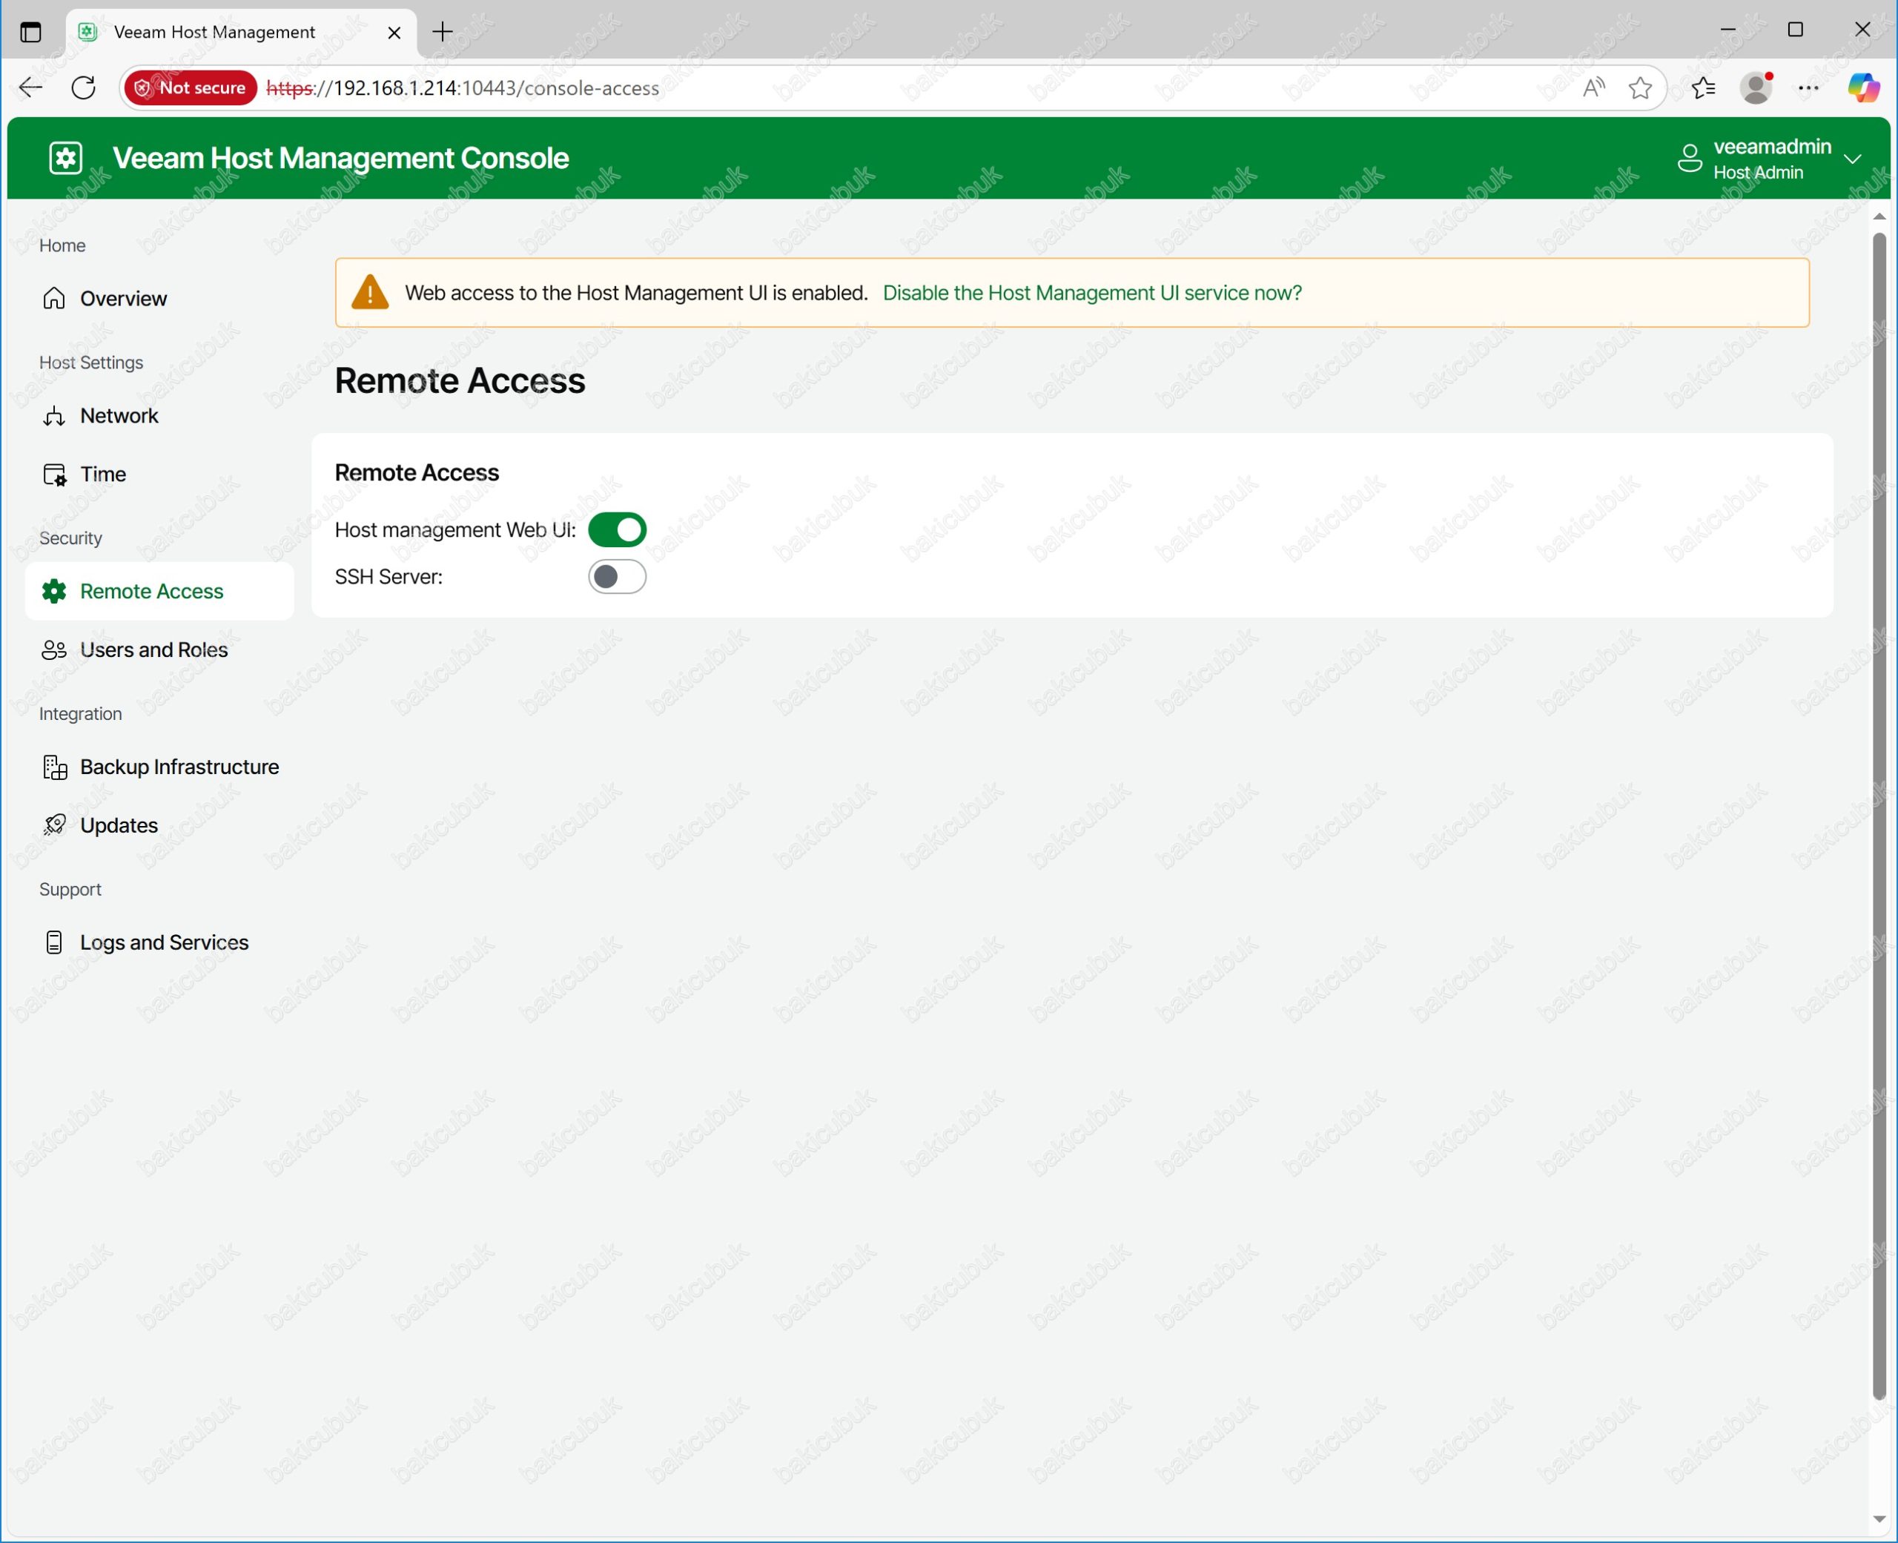Click the Network icon in sidebar
Image resolution: width=1898 pixels, height=1543 pixels.
[x=54, y=415]
